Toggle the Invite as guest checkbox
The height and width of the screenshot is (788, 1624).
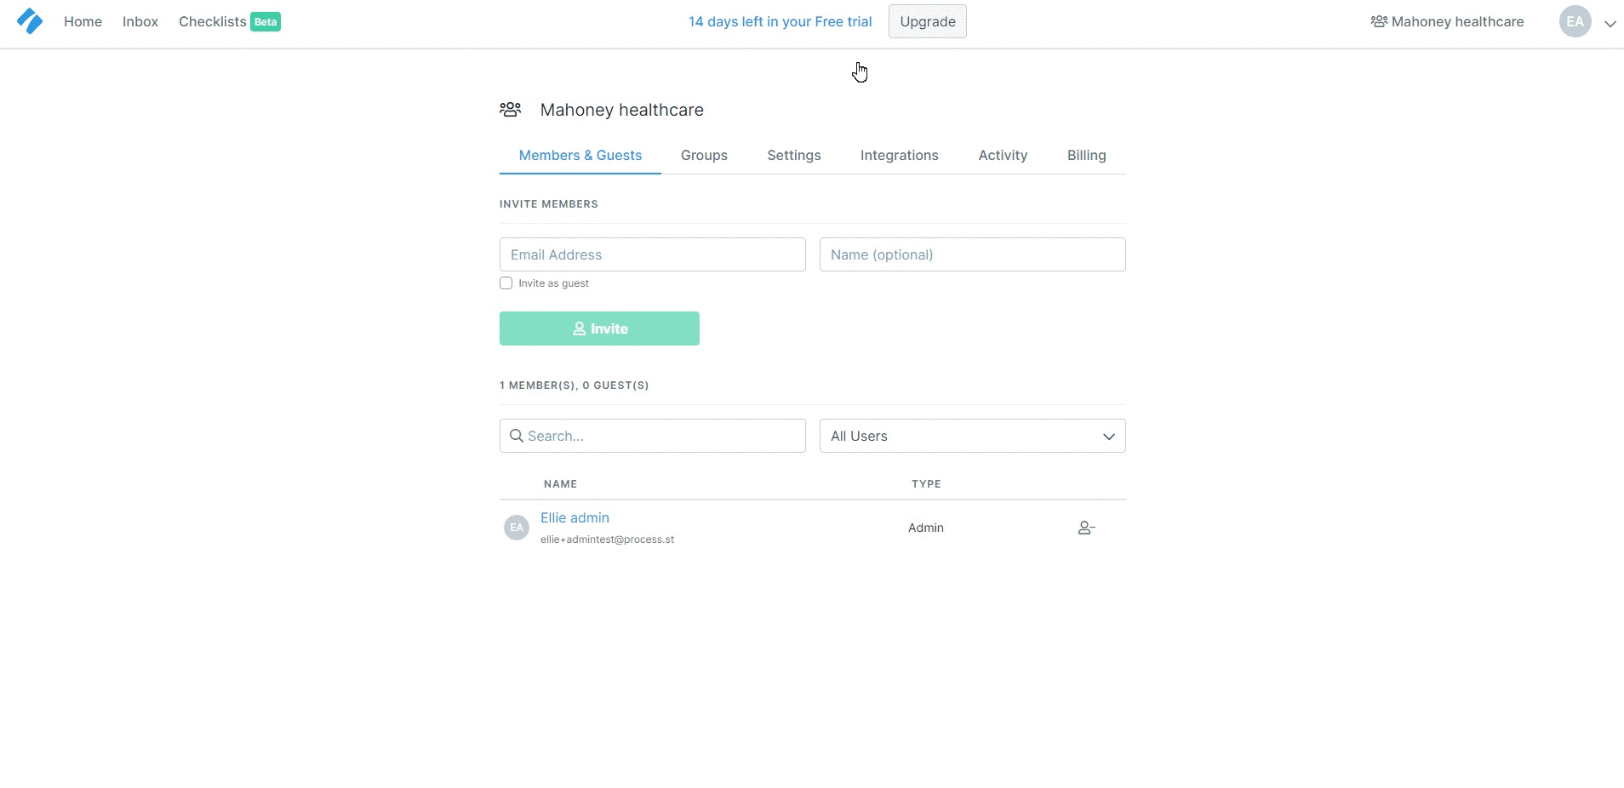pos(506,283)
